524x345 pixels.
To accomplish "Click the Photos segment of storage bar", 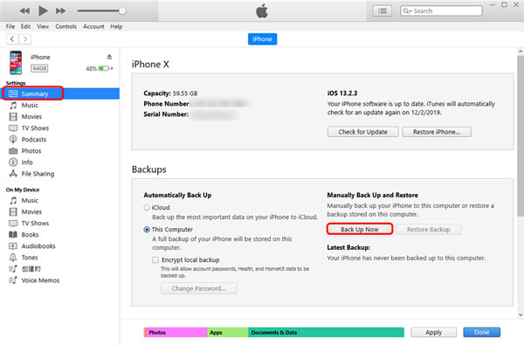I will click(176, 332).
